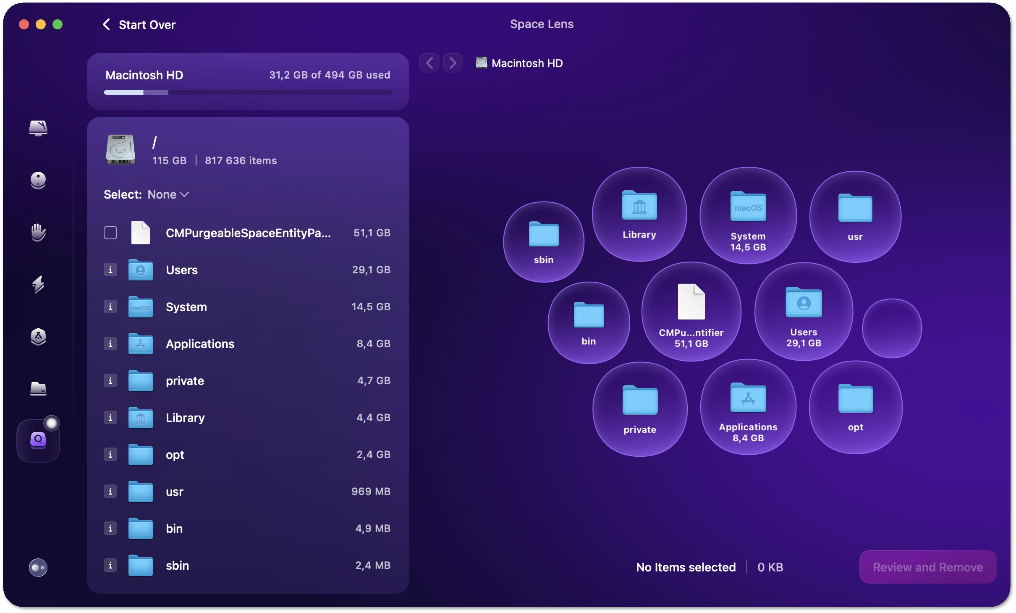Open the assistant icon at sidebar bottom
Screen dimensions: 1016x613
tap(38, 568)
